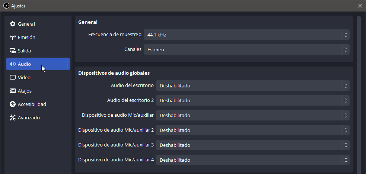
Task: Switch to the Avanzado settings tab
Action: coord(38,117)
